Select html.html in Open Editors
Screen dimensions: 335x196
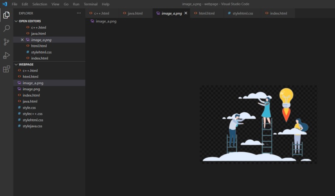click(49, 46)
